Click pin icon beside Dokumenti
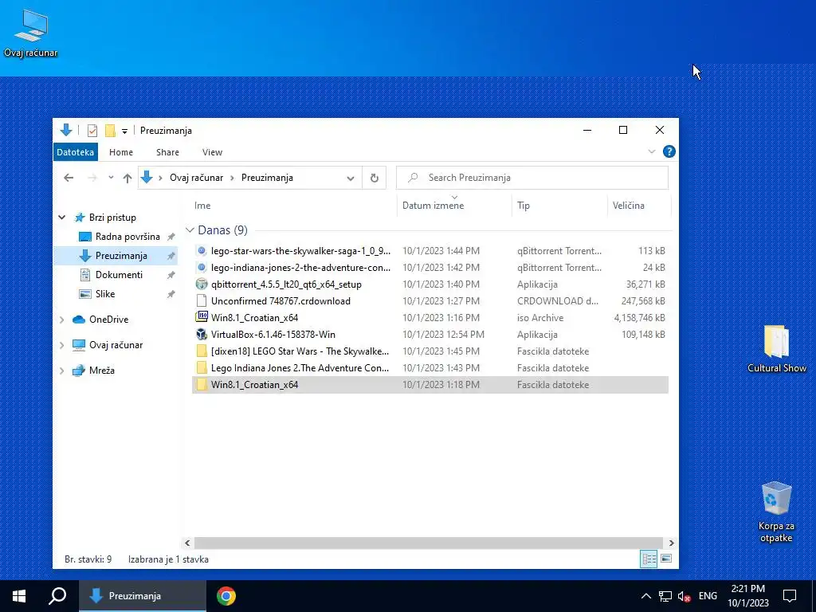The image size is (816, 612). coord(171,275)
